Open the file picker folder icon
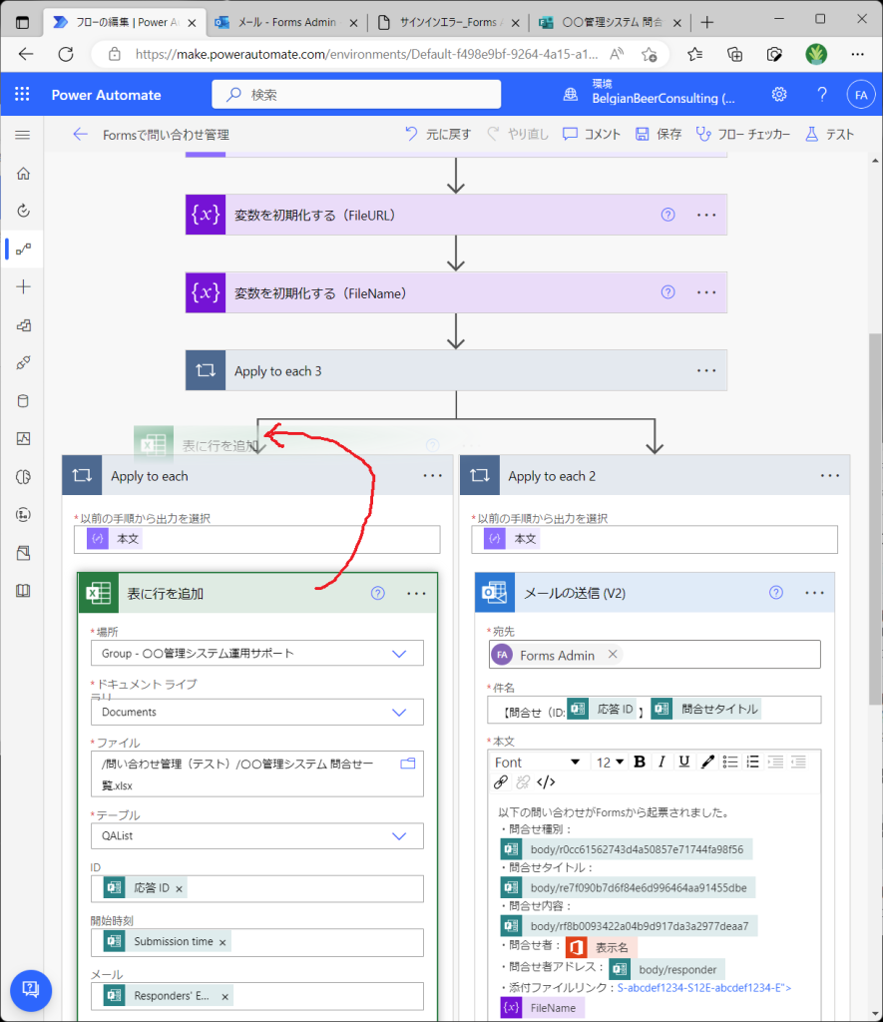 tap(408, 764)
